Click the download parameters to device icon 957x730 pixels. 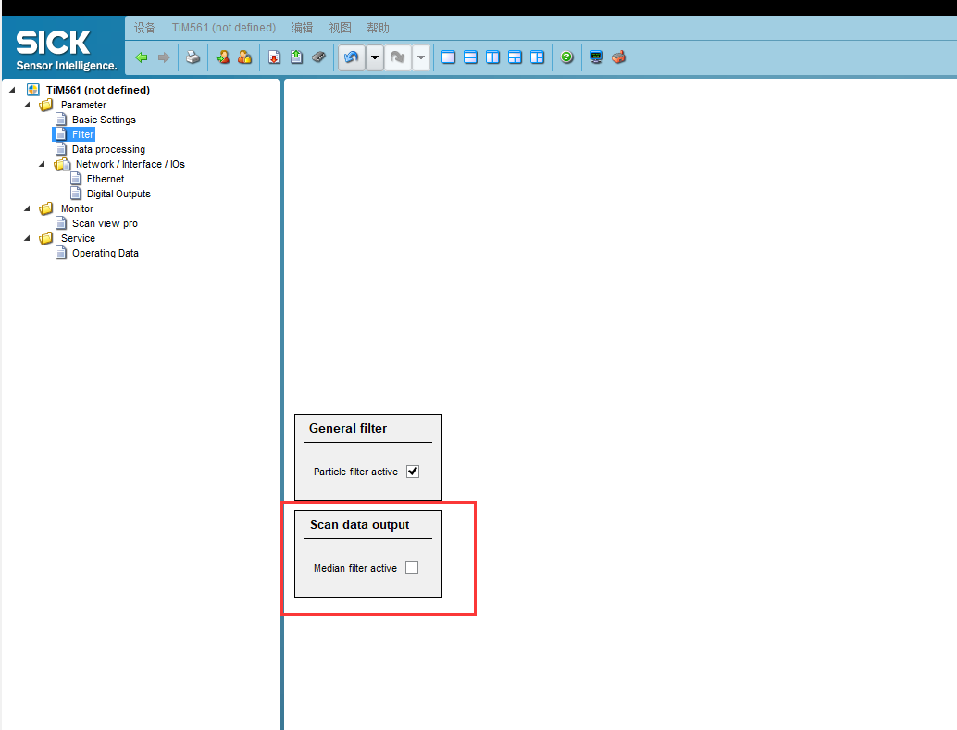(273, 57)
